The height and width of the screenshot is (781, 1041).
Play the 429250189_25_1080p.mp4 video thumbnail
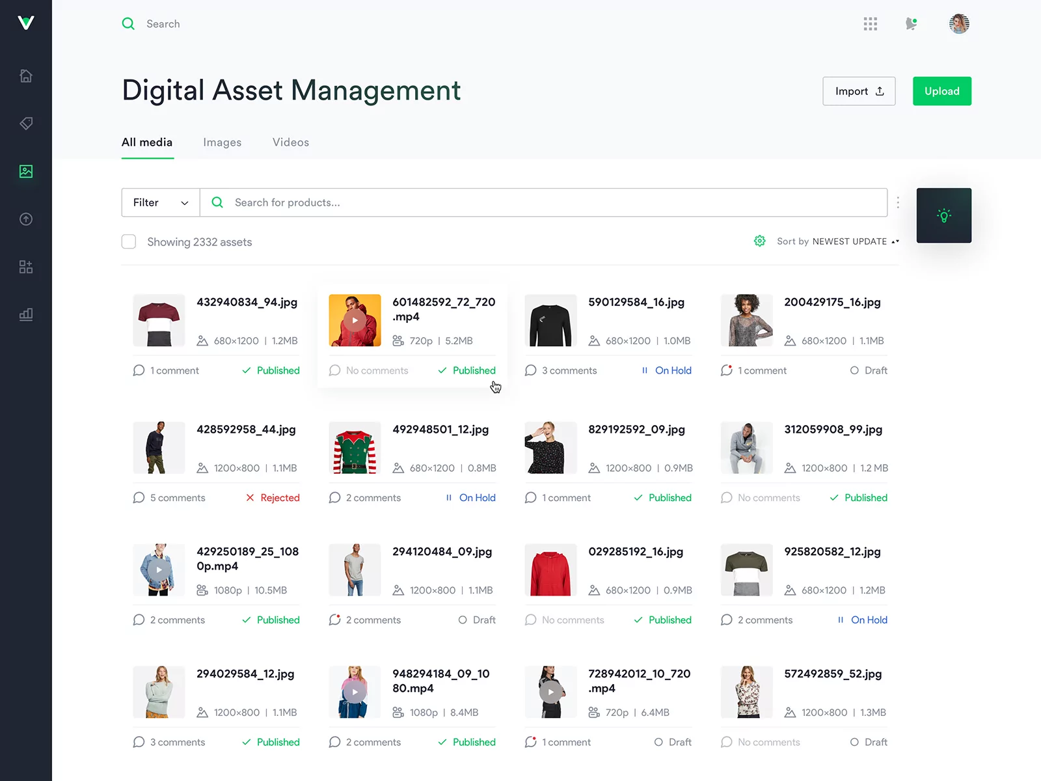[159, 570]
